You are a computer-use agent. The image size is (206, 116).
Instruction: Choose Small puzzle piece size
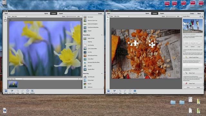(187, 43)
